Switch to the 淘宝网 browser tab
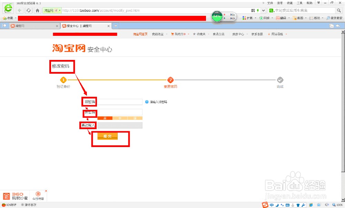This screenshot has width=345, height=208. (x=34, y=26)
